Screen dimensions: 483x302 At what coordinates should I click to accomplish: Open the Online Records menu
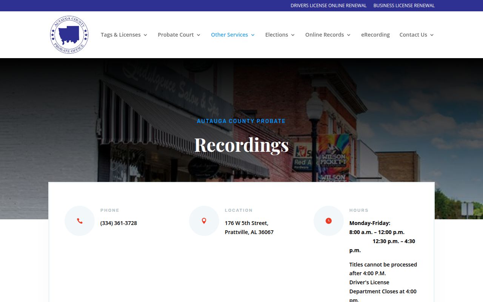click(x=328, y=35)
